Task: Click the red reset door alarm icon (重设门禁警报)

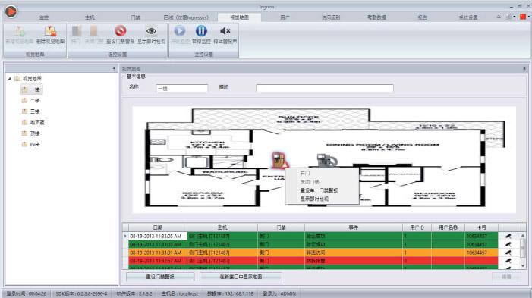Action: [x=120, y=31]
